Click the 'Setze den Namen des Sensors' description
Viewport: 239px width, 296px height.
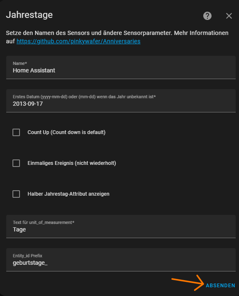pyautogui.click(x=117, y=37)
